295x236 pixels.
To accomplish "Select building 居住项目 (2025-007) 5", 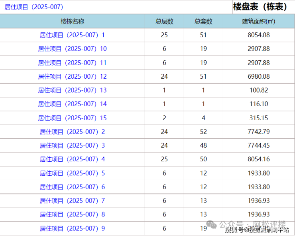I will tap(72, 173).
